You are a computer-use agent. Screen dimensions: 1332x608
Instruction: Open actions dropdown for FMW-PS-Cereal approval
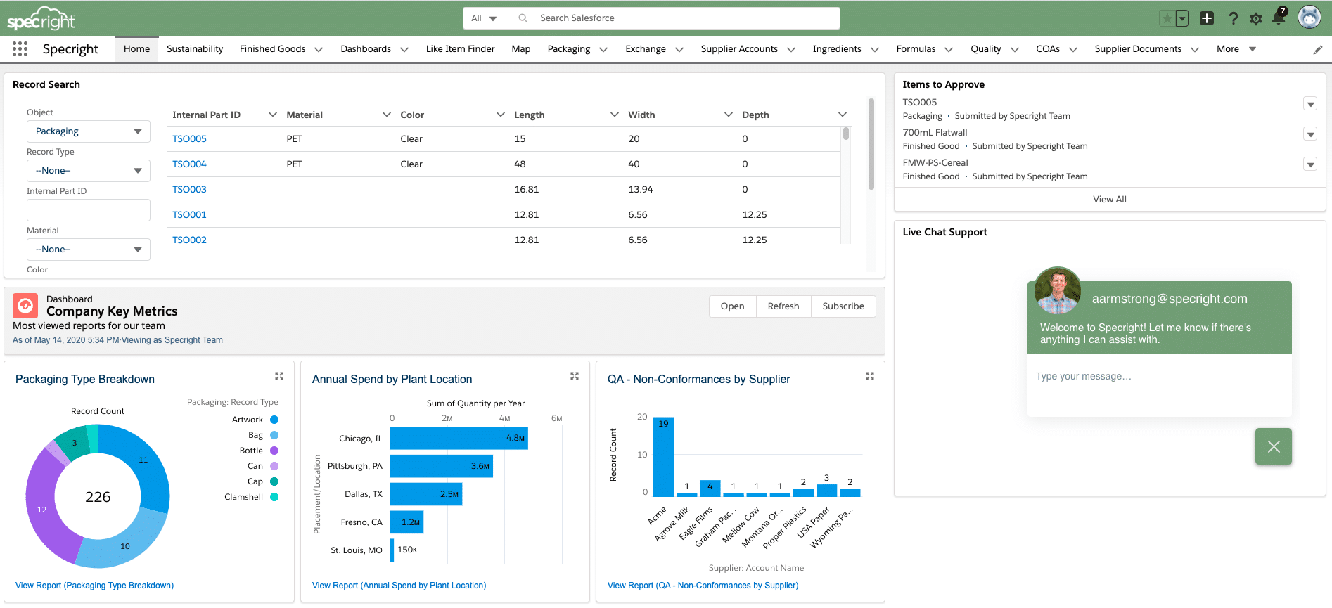1310,164
